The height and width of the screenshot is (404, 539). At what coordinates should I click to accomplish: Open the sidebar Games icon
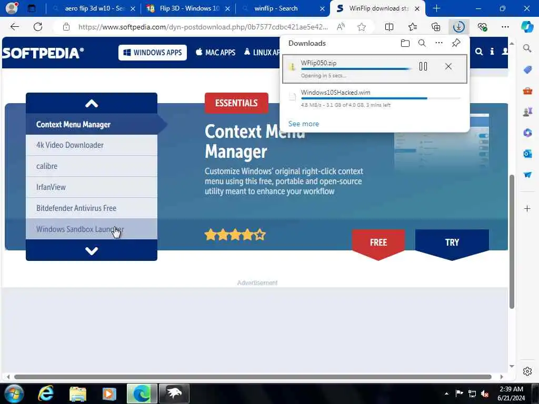click(x=527, y=112)
